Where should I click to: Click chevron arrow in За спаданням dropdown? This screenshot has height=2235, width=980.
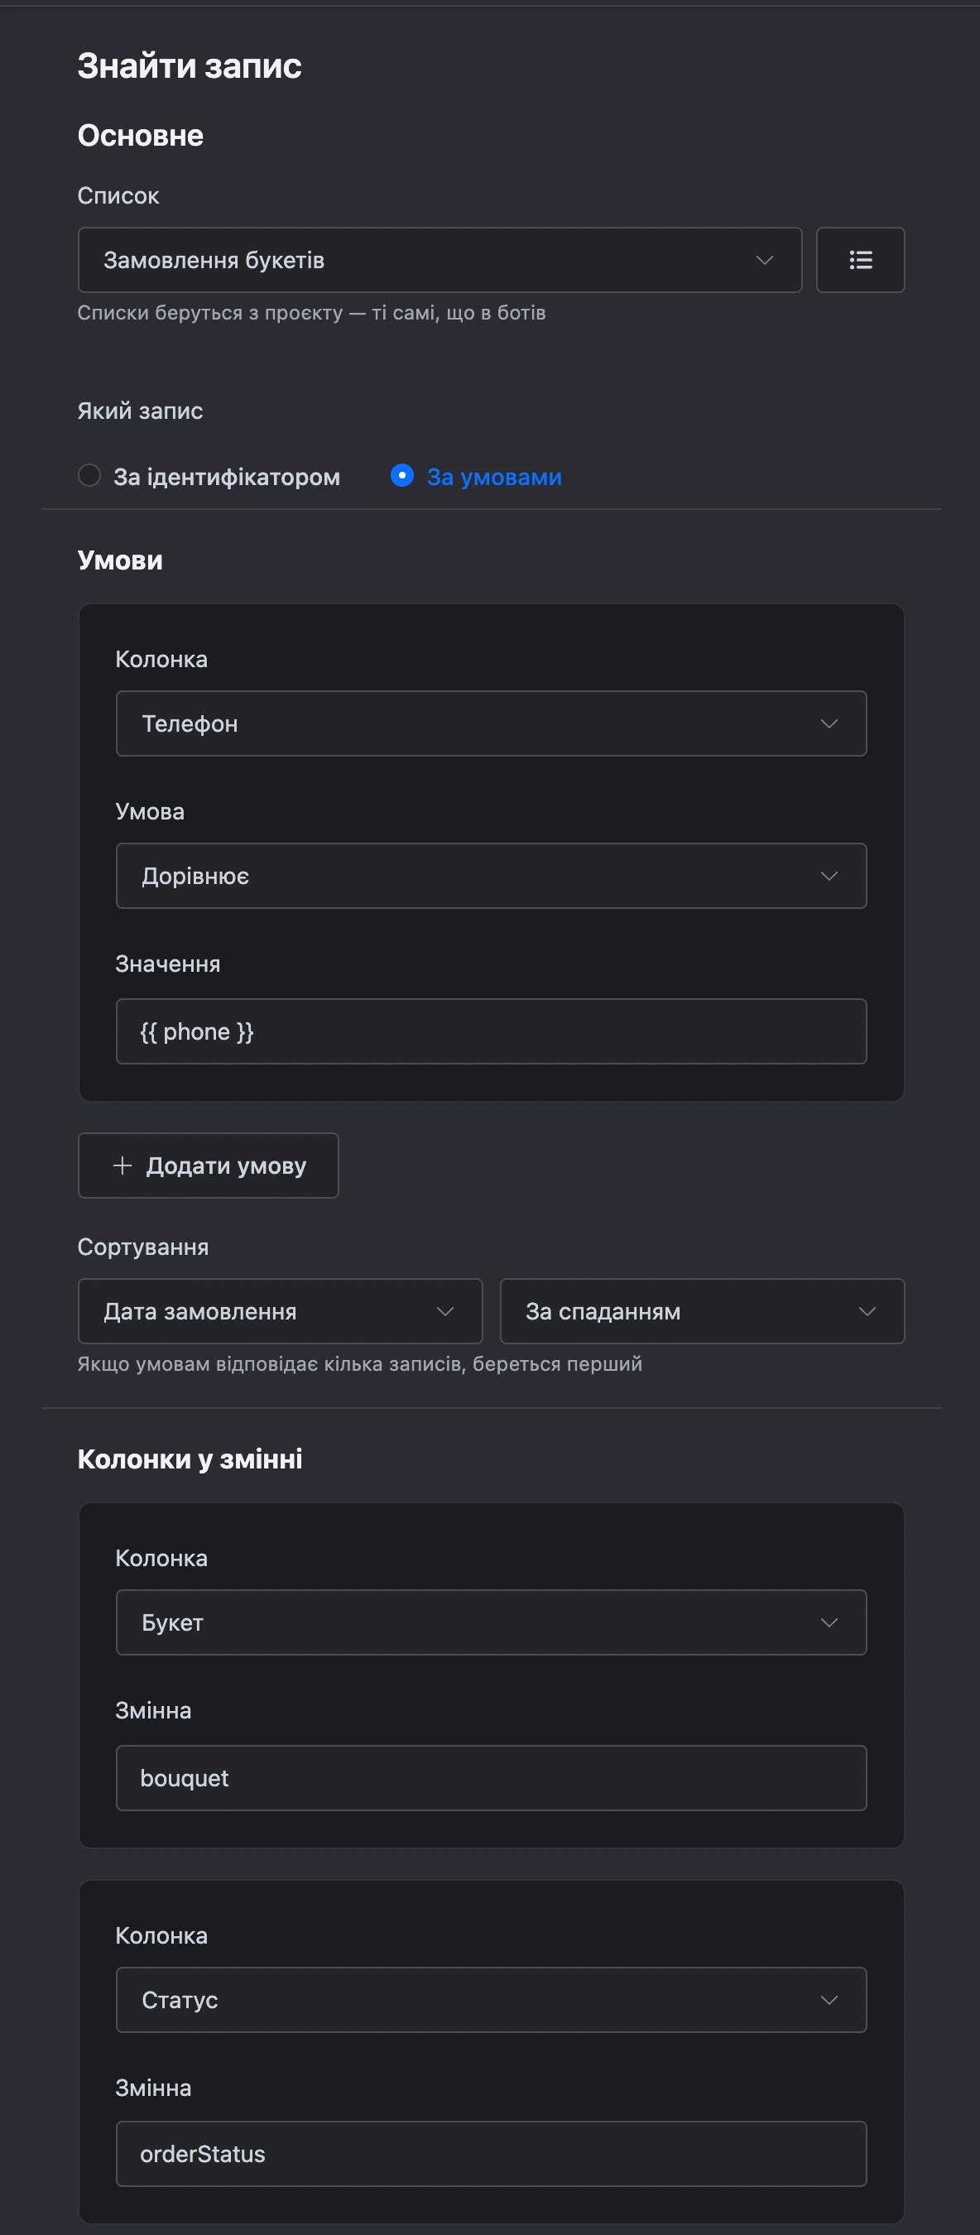tap(867, 1311)
